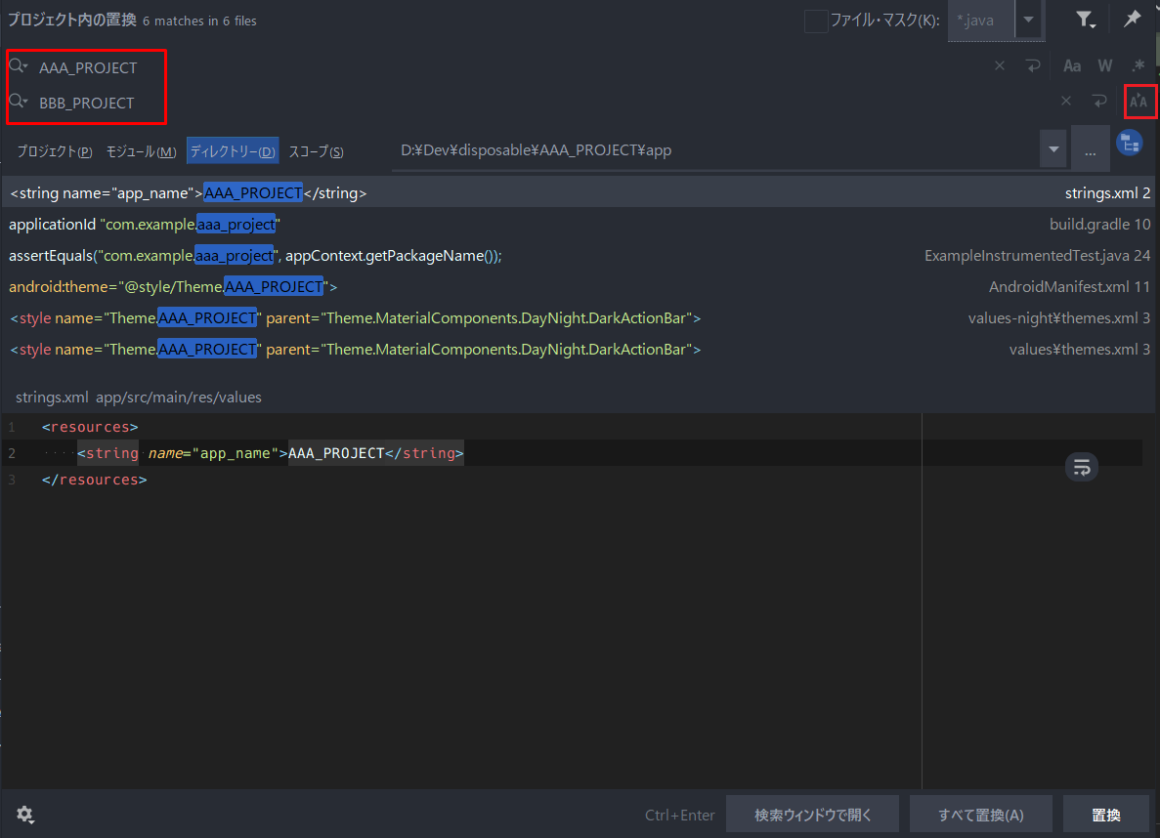
Task: Toggle Regex option
Action: click(x=1139, y=65)
